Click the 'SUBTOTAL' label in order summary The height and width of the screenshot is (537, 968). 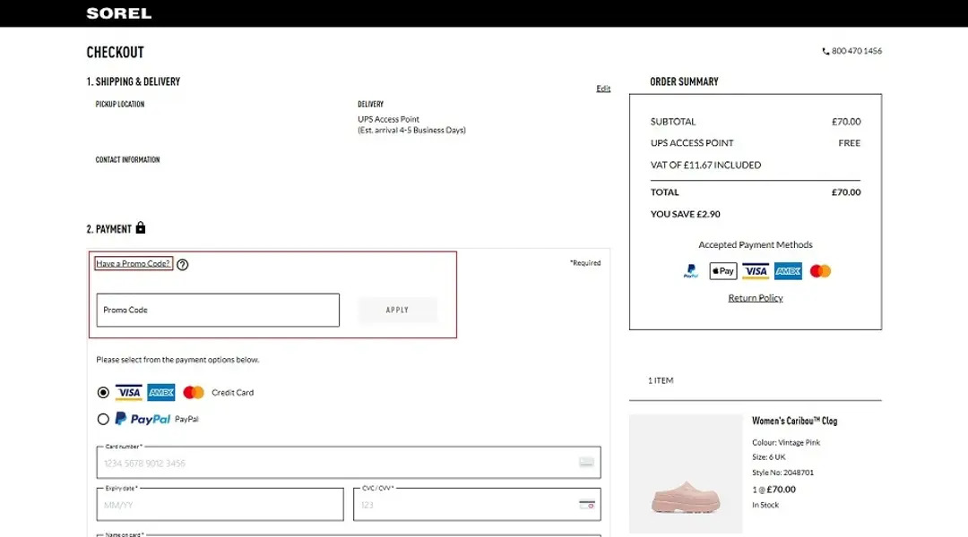[673, 122]
